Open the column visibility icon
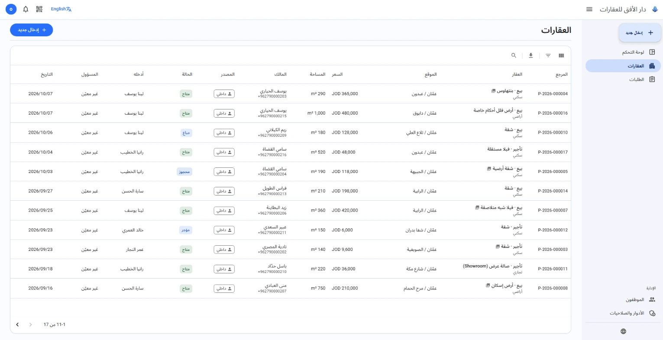 (561, 55)
